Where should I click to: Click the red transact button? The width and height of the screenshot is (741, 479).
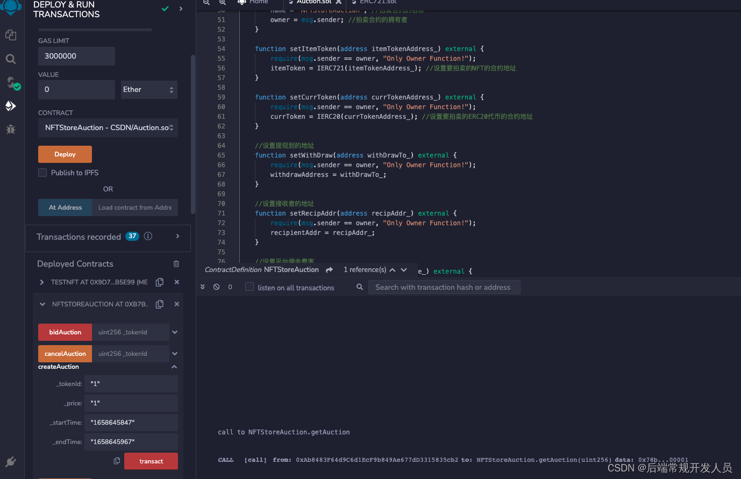click(151, 461)
